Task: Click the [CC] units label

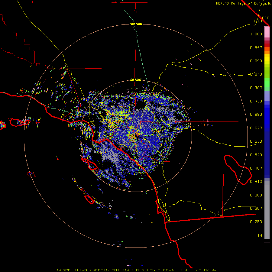Action: tap(258, 21)
